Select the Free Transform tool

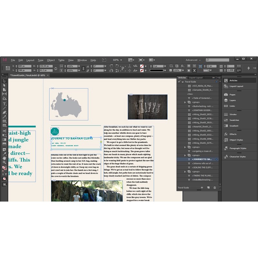(4, 135)
